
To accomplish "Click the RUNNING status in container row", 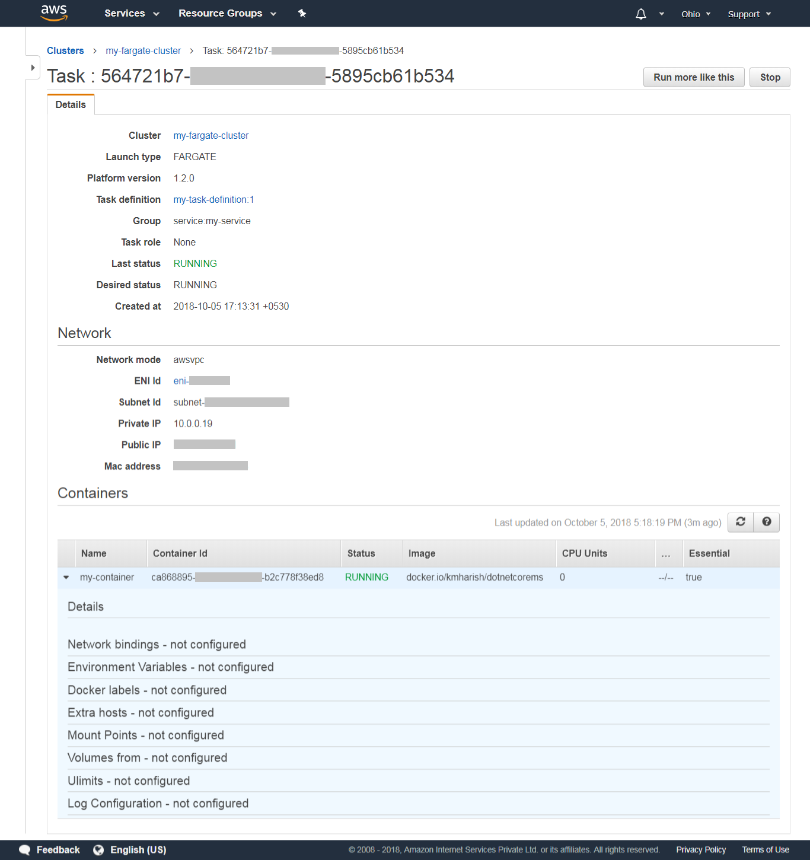I will tap(366, 578).
